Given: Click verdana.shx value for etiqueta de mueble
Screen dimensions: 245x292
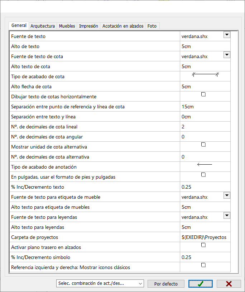Looking at the screenshot, I should (x=194, y=197).
